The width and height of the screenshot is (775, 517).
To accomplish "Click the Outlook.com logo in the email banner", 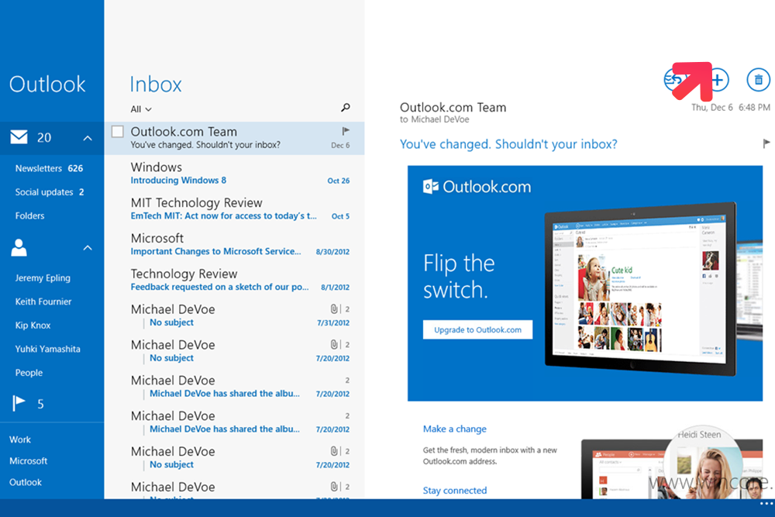I will coord(477,186).
